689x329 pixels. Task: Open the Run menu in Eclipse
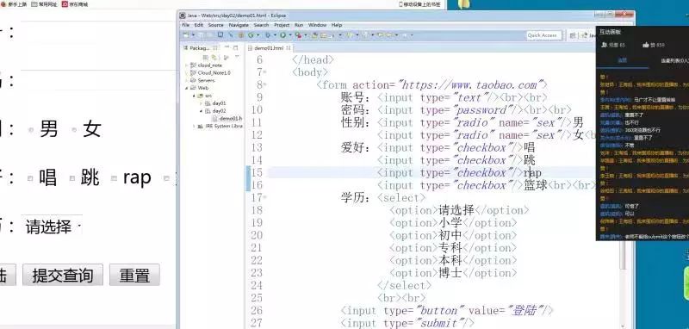[x=299, y=25]
